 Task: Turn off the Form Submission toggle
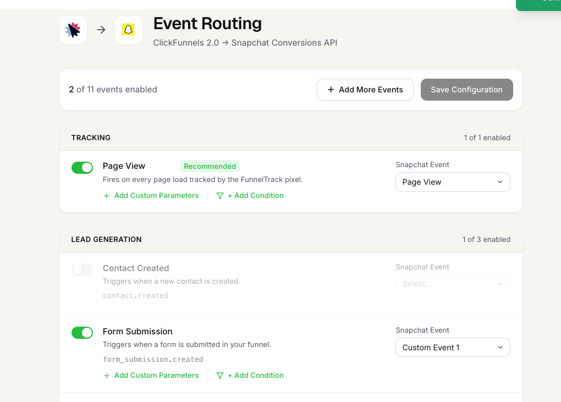point(82,333)
